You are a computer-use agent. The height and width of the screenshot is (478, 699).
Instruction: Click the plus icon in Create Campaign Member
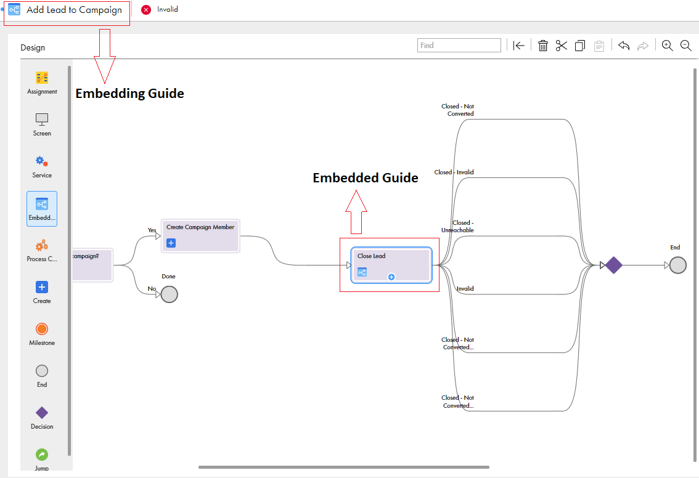pyautogui.click(x=171, y=243)
